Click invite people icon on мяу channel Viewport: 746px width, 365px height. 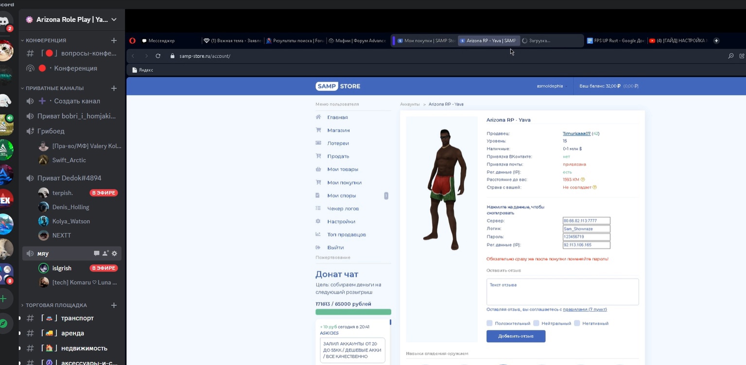coord(105,253)
